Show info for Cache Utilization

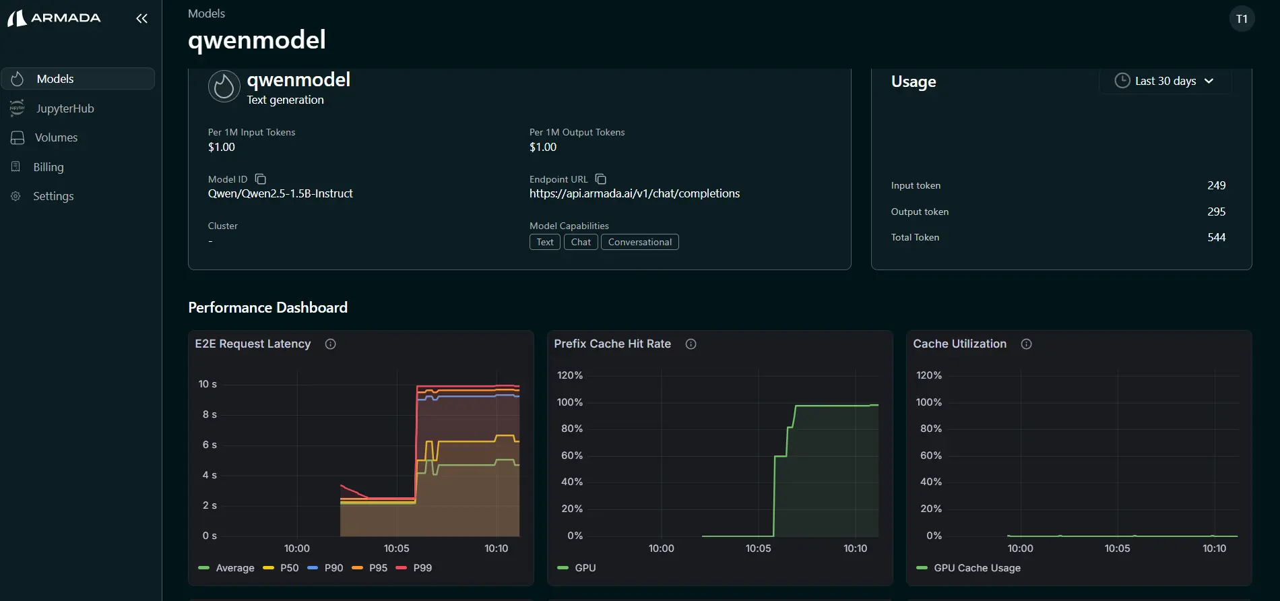click(1027, 344)
